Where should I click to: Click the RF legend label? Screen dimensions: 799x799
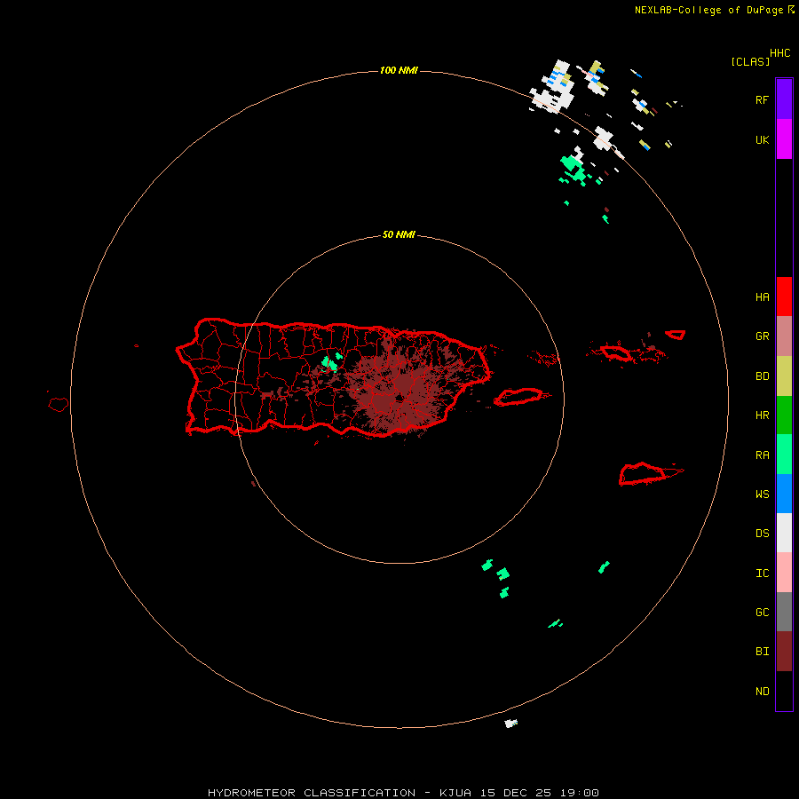tap(762, 99)
